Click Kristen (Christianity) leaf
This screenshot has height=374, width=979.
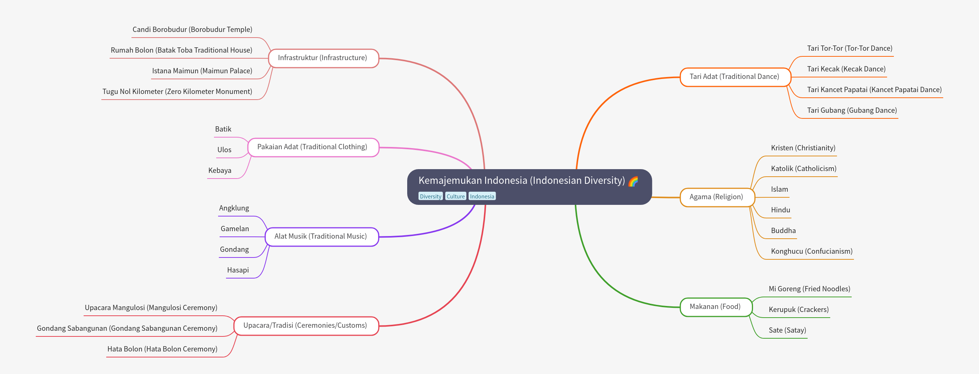click(x=803, y=148)
